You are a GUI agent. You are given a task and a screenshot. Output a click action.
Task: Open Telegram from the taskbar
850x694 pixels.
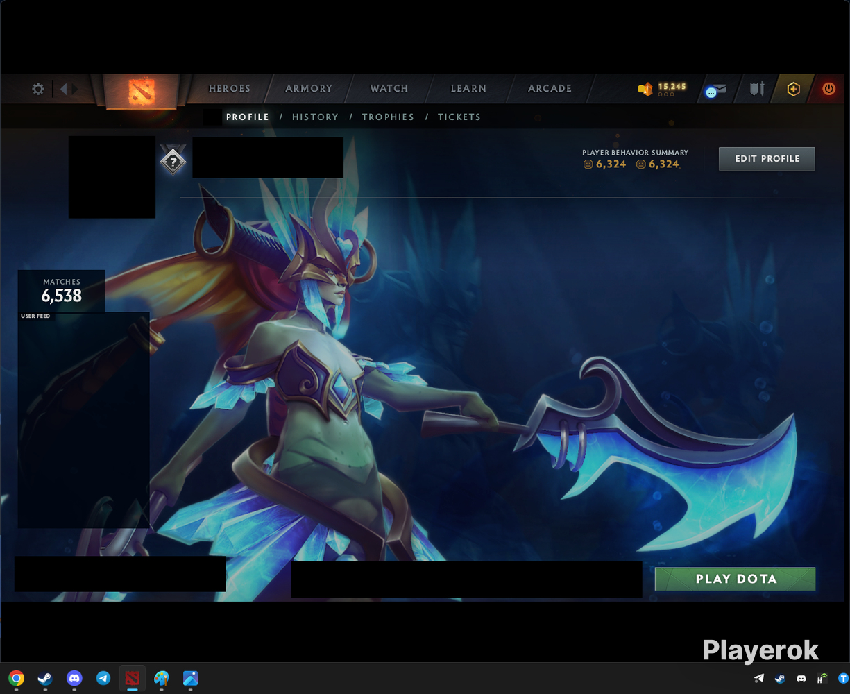click(103, 679)
